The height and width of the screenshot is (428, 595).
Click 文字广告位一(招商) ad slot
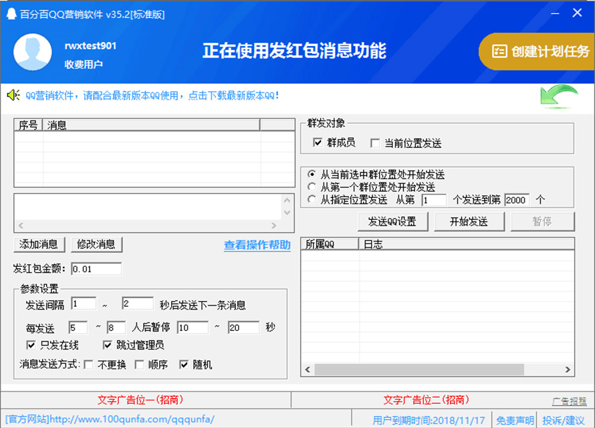pyautogui.click(x=140, y=400)
